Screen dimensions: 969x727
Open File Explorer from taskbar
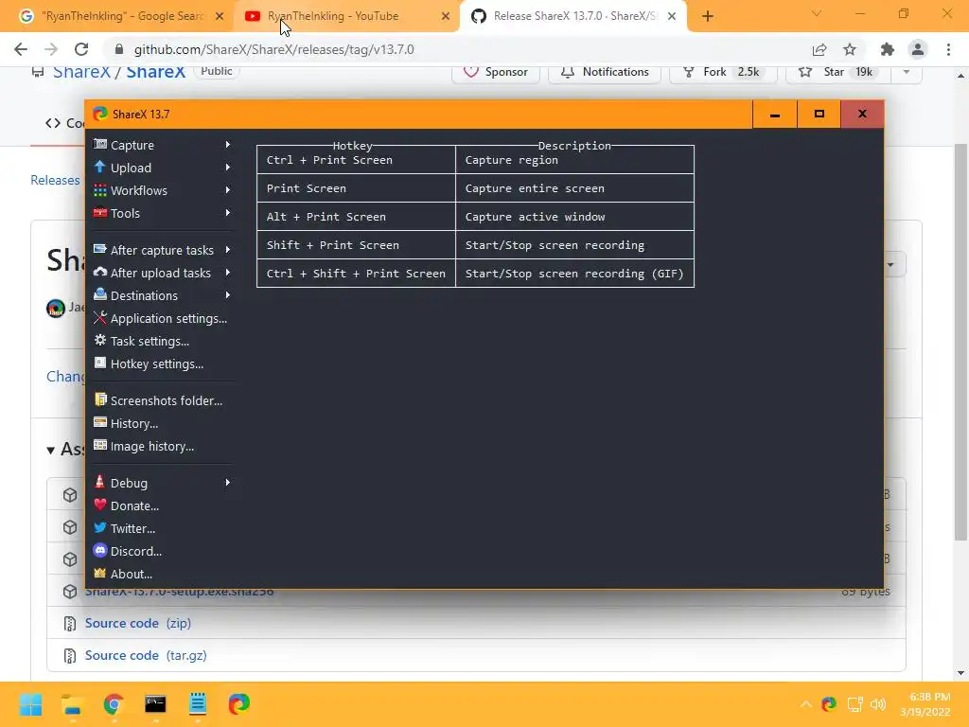[72, 704]
